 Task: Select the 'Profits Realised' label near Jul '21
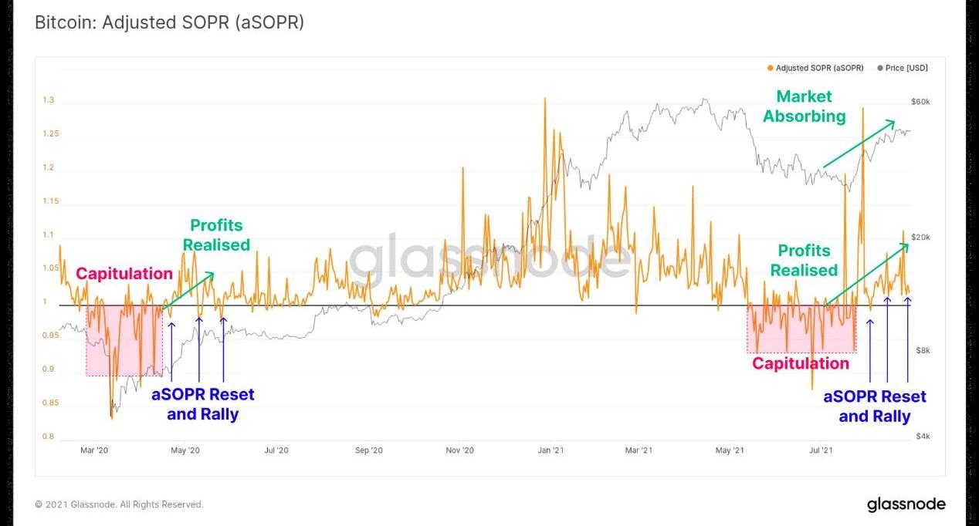(x=804, y=261)
